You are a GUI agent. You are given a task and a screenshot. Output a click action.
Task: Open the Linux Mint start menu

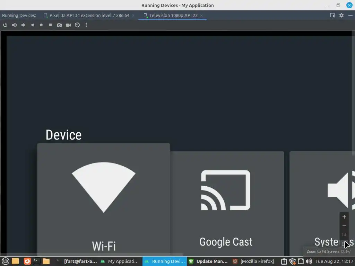pyautogui.click(x=6, y=261)
